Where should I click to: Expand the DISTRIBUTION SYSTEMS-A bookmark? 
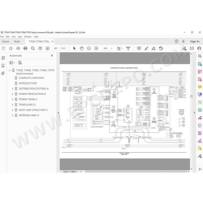click(x=12, y=89)
